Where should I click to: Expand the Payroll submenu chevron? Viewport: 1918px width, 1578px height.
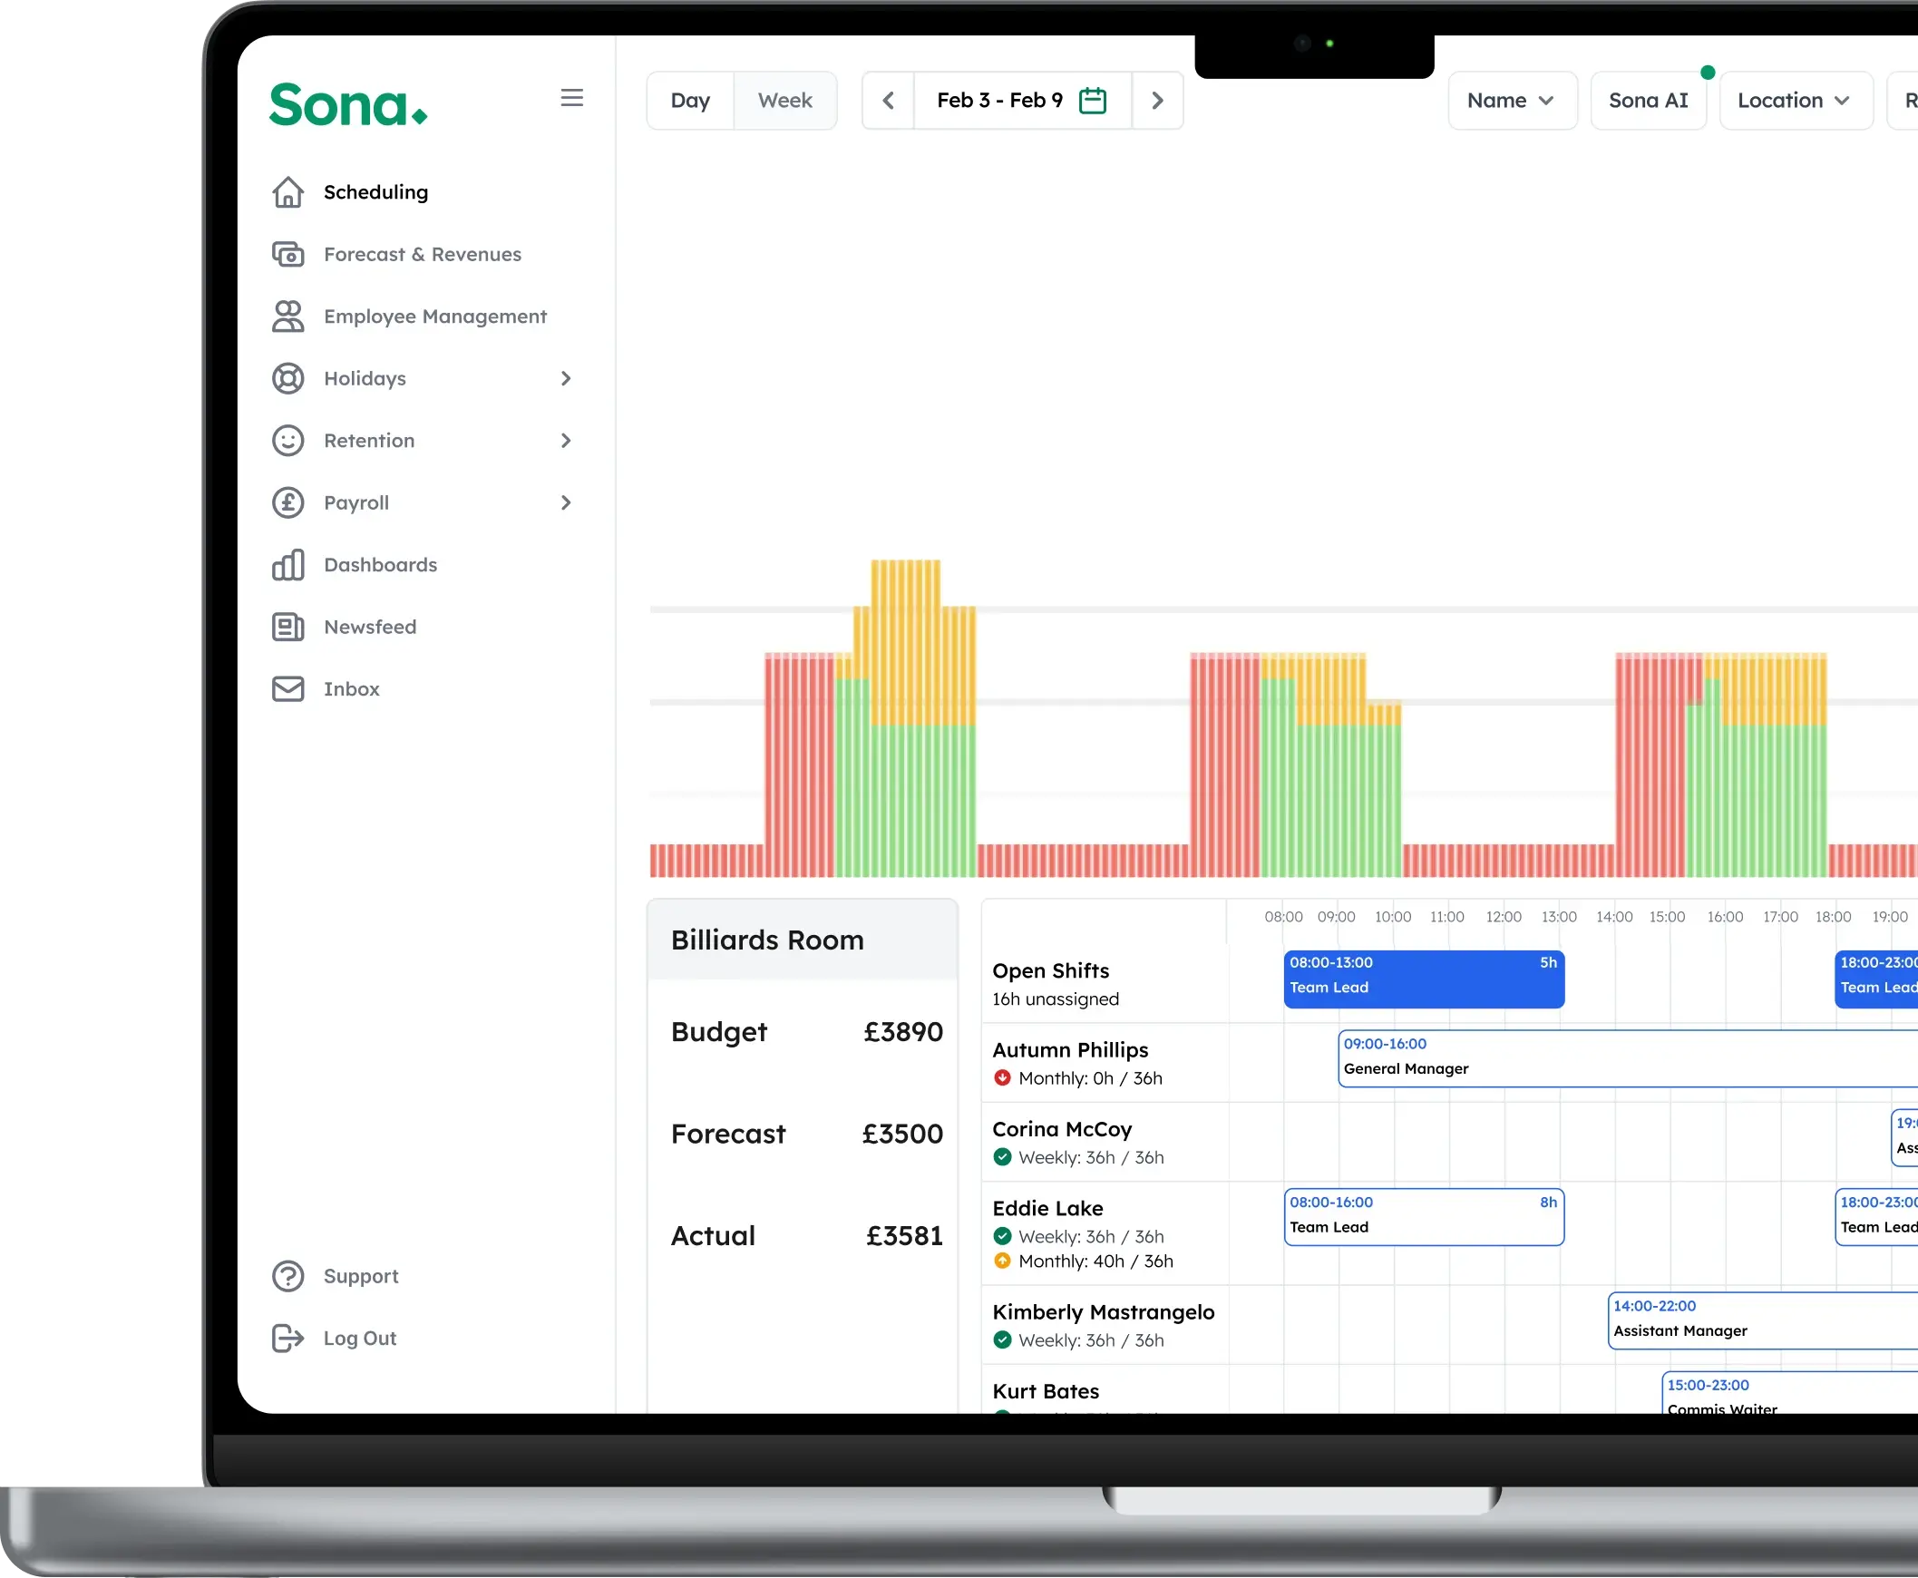pos(565,502)
